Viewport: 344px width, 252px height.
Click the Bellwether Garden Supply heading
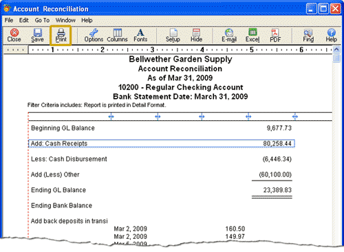(180, 59)
